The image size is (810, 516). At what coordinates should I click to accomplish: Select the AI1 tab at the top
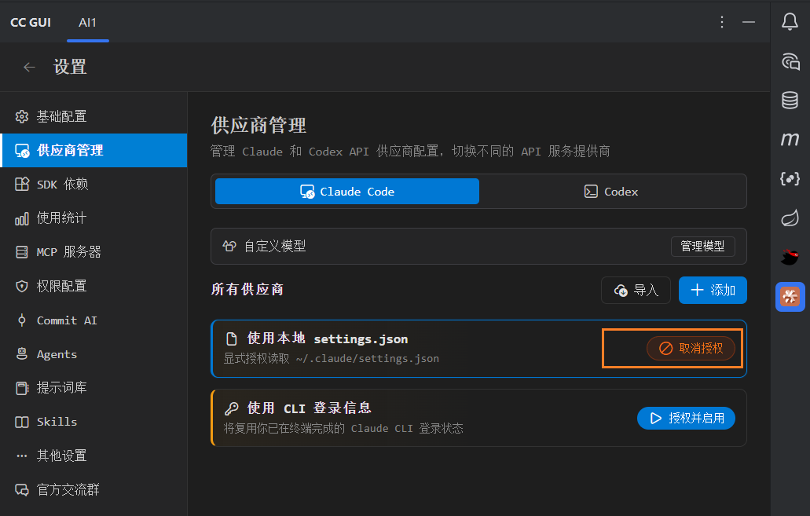[x=87, y=22]
